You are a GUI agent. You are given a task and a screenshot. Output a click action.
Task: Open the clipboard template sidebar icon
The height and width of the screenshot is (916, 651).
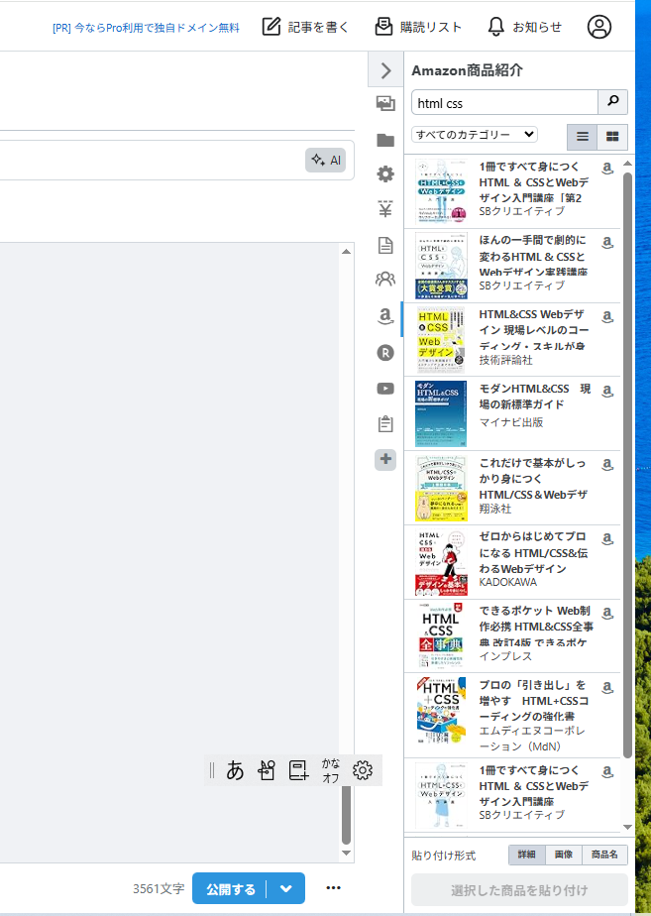[x=385, y=423]
